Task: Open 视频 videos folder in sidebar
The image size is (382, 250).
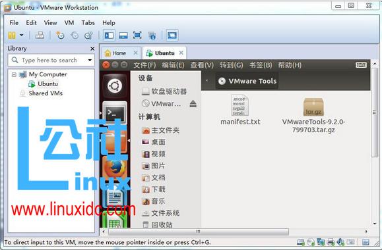Action: 154,154
